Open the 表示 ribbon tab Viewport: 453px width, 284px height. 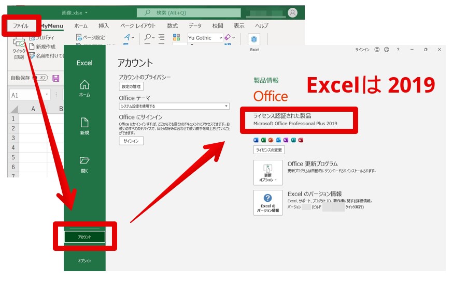coord(239,26)
